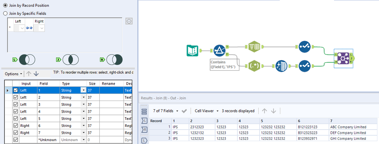Click cell 'GHI Company Limited'
This screenshot has height=144, width=379.
click(353, 138)
